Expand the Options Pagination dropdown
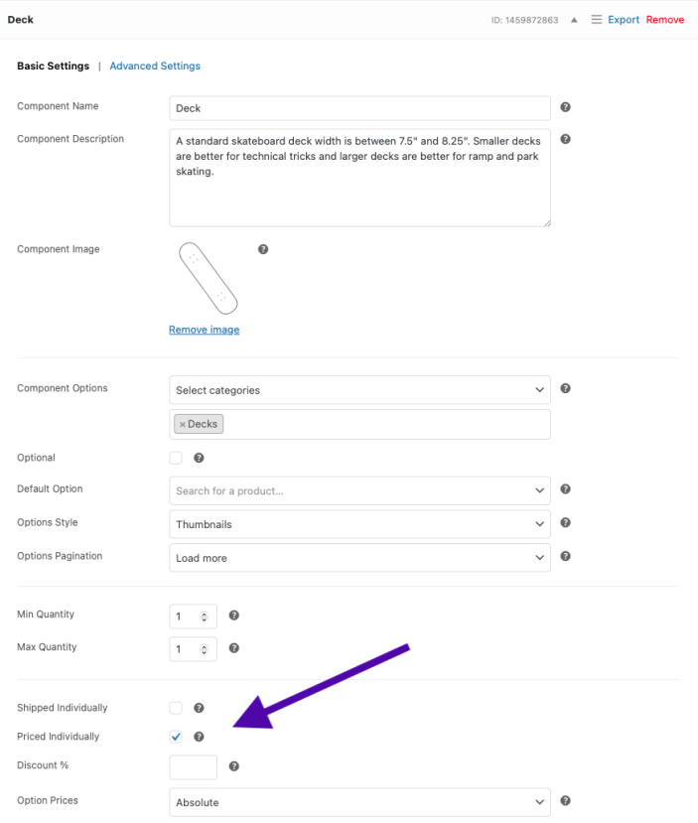Screen dimensions: 698x823 pos(359,558)
